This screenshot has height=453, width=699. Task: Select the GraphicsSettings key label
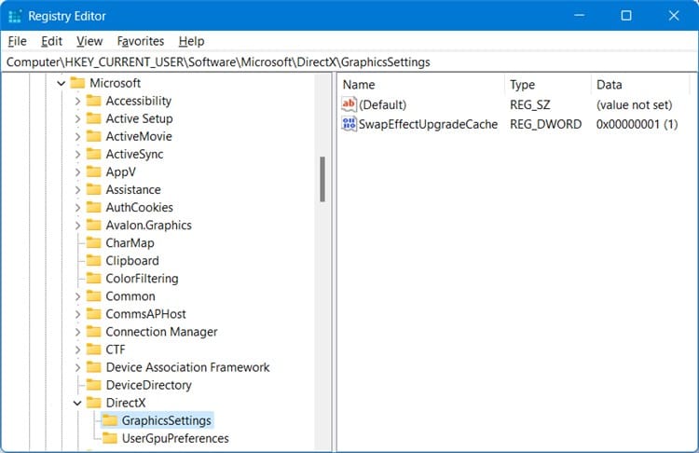pos(166,420)
